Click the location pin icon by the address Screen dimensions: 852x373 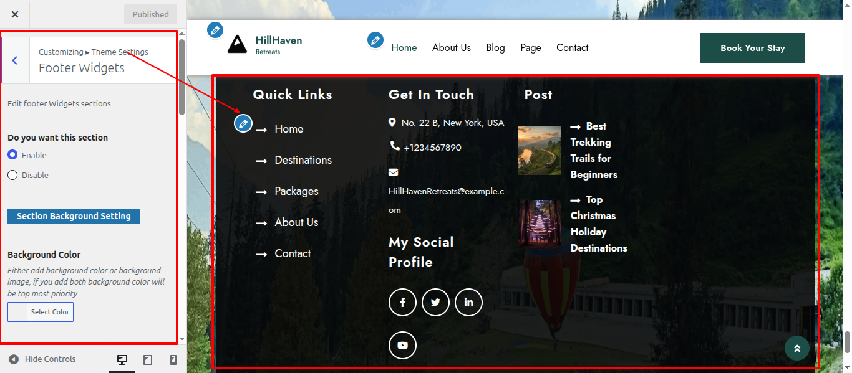(x=392, y=123)
